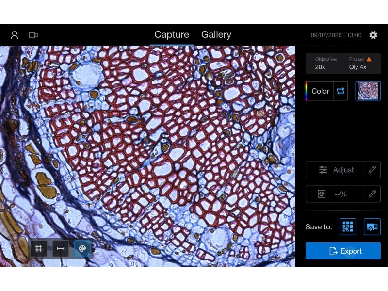Select save to external drive icon
The height and width of the screenshot is (291, 388).
click(x=372, y=226)
